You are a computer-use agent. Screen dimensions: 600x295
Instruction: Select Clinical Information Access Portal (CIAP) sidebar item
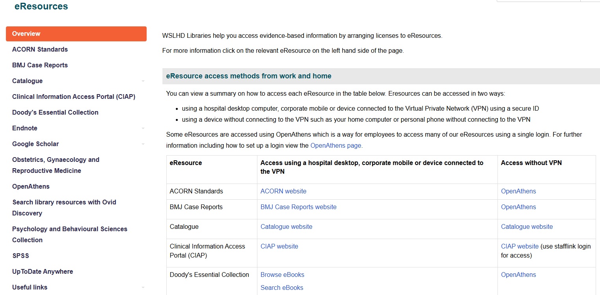(73, 96)
